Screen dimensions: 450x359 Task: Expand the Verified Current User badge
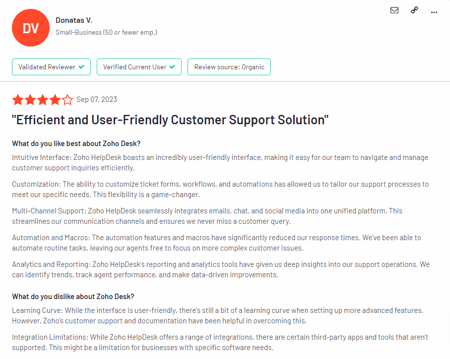pos(139,66)
